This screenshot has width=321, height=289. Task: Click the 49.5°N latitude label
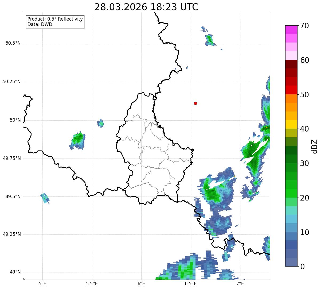(x=13, y=196)
